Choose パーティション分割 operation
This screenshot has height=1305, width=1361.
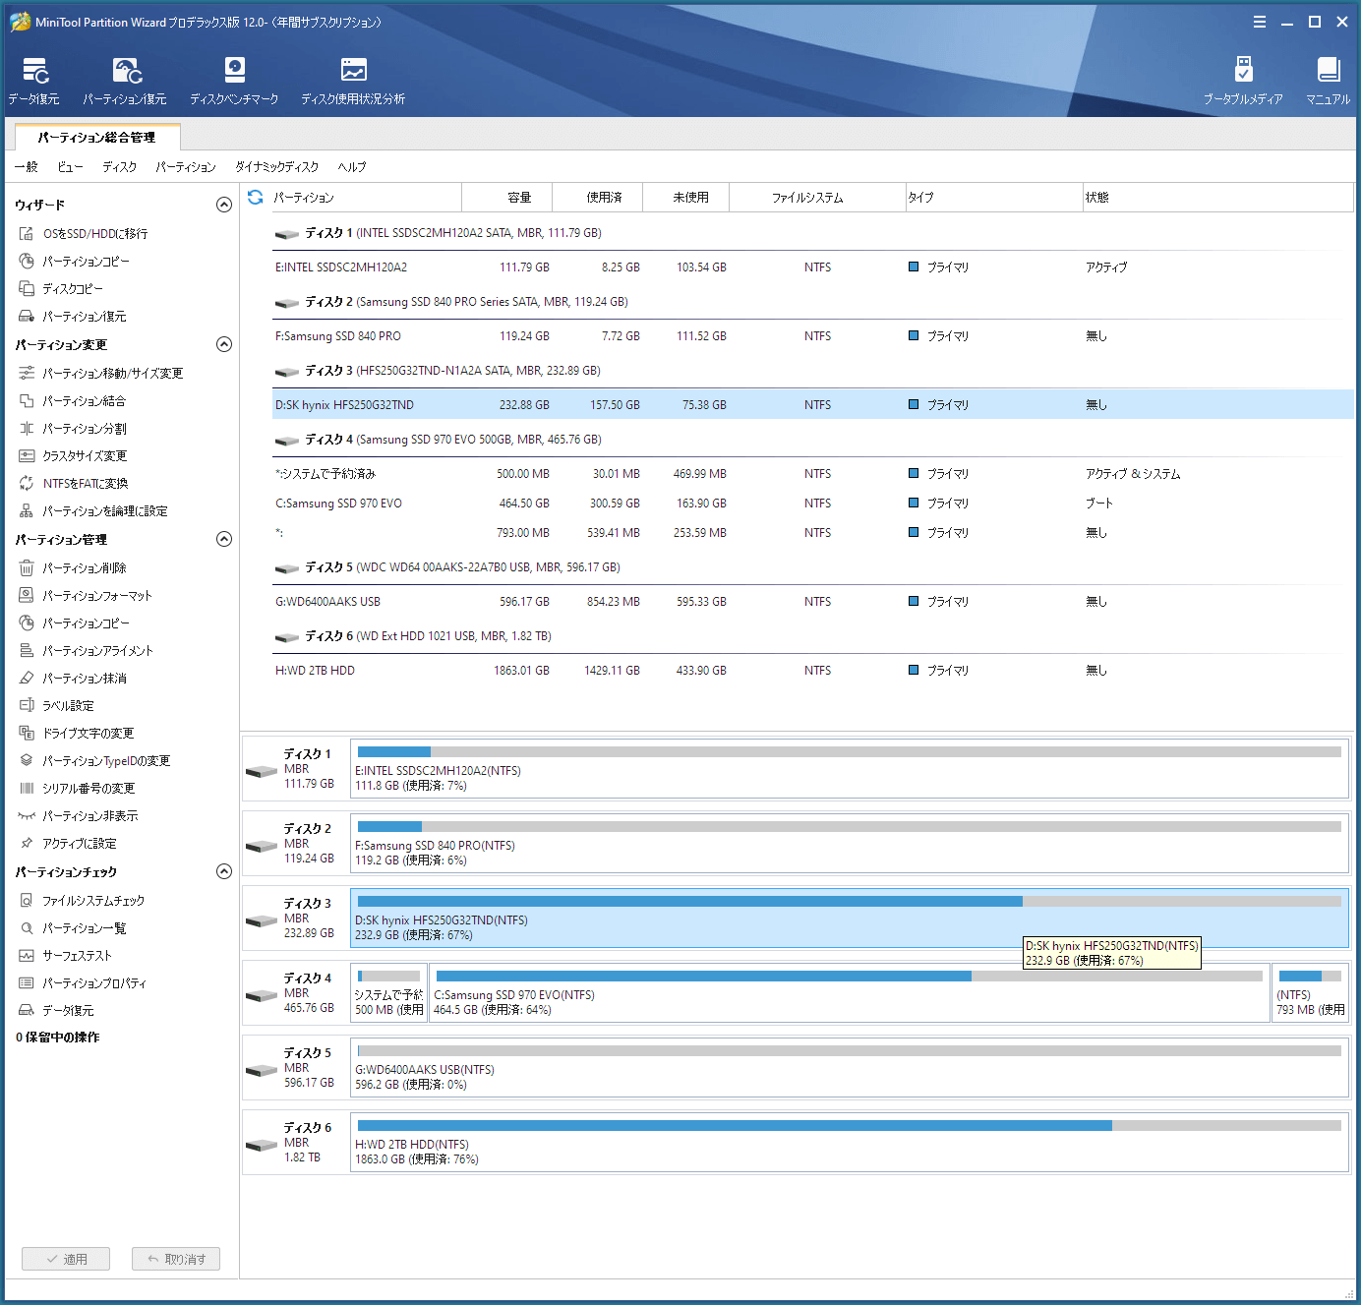click(x=73, y=429)
